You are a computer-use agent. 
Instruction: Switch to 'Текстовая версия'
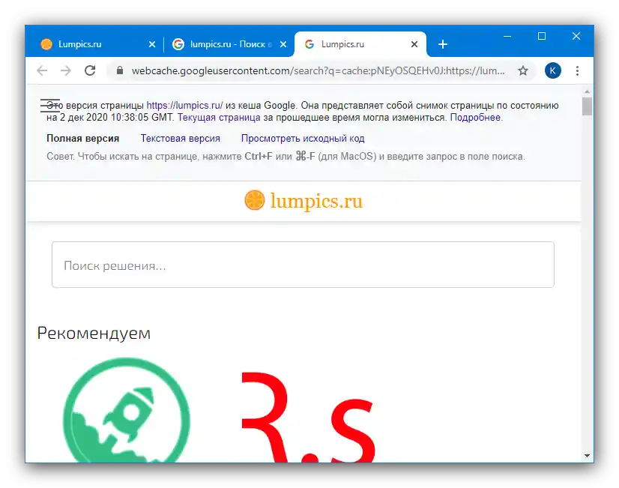(x=181, y=139)
